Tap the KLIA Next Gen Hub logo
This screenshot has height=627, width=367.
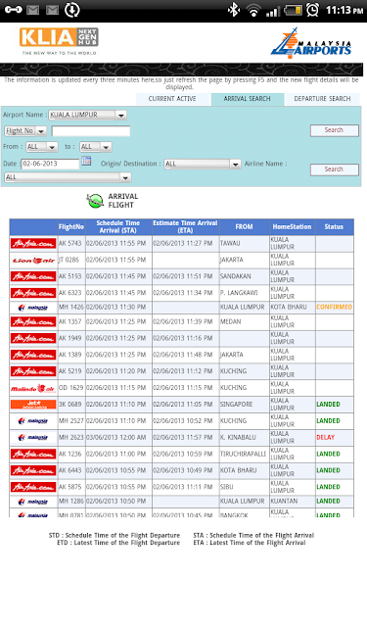tap(59, 41)
